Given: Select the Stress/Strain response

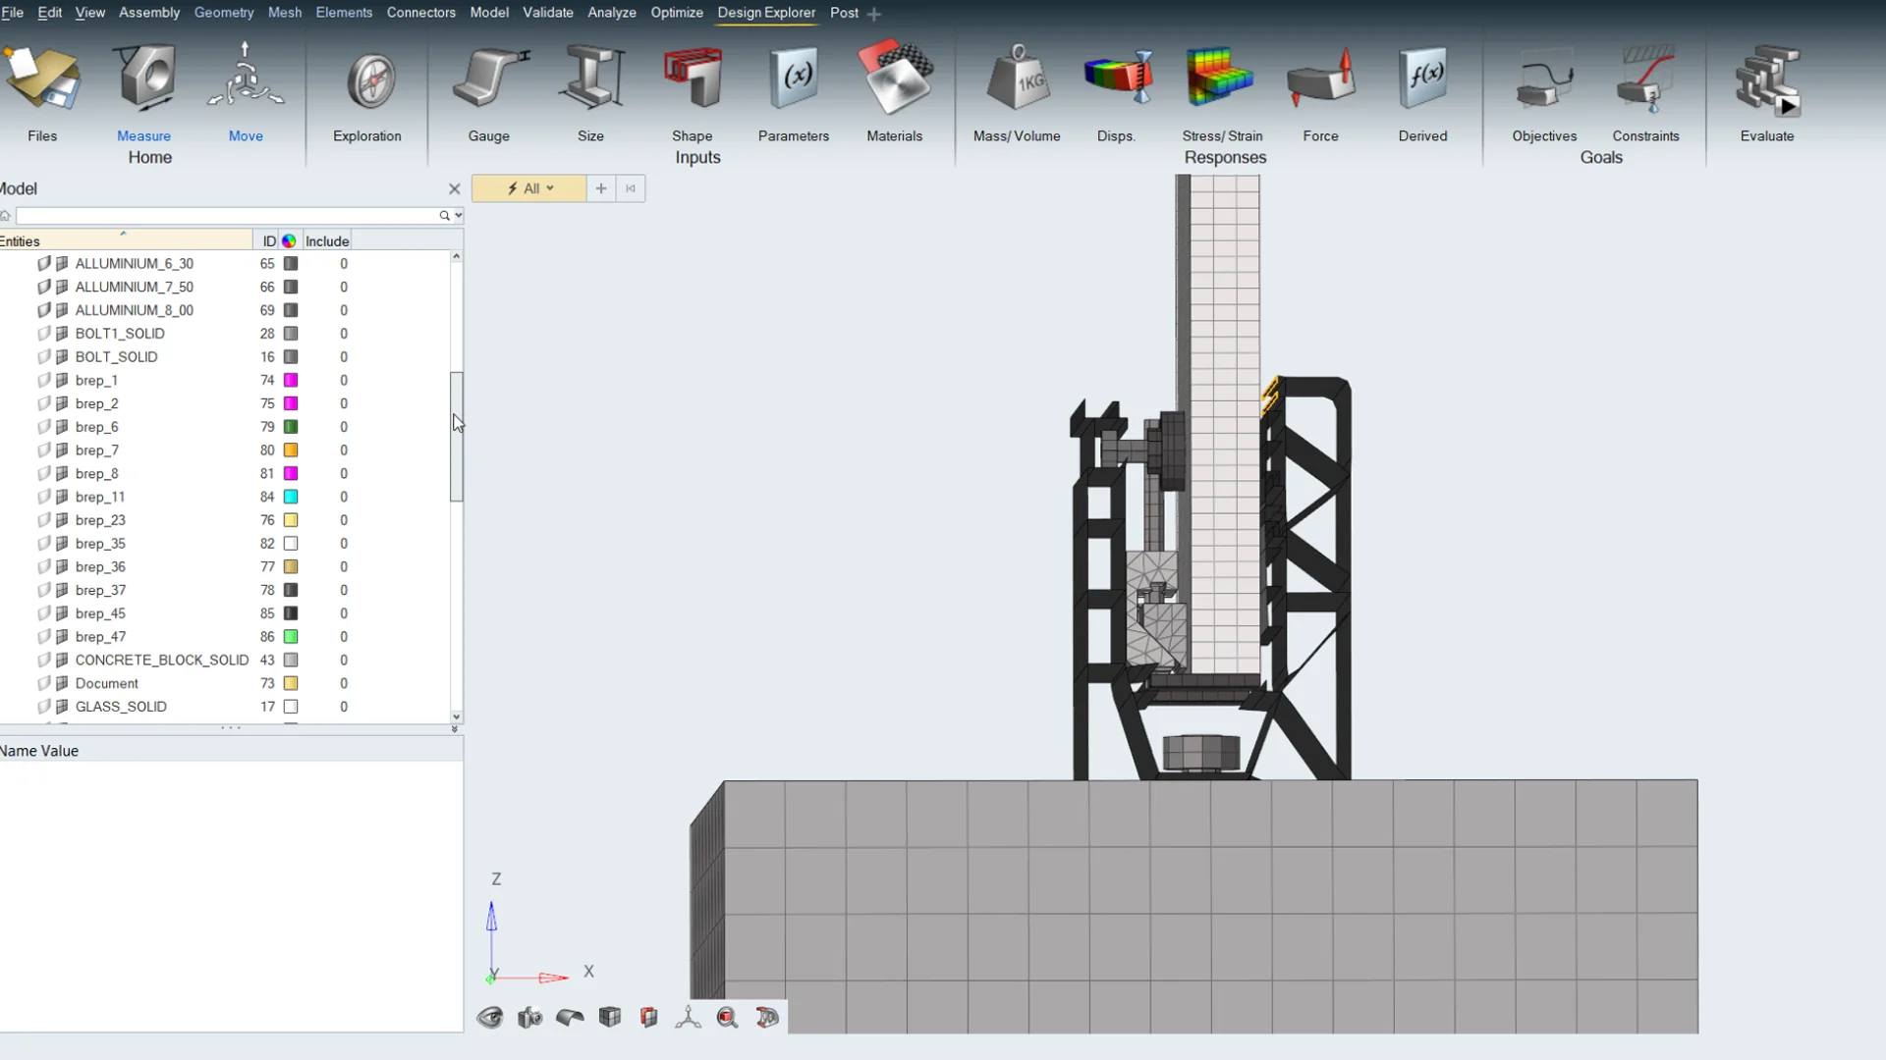Looking at the screenshot, I should click(x=1220, y=79).
